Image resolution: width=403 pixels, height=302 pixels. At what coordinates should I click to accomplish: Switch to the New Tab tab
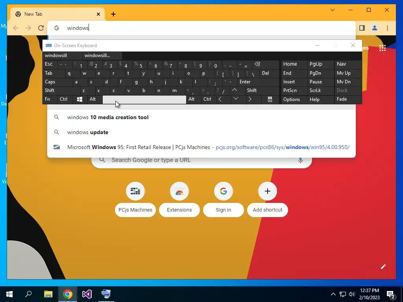[x=57, y=14]
